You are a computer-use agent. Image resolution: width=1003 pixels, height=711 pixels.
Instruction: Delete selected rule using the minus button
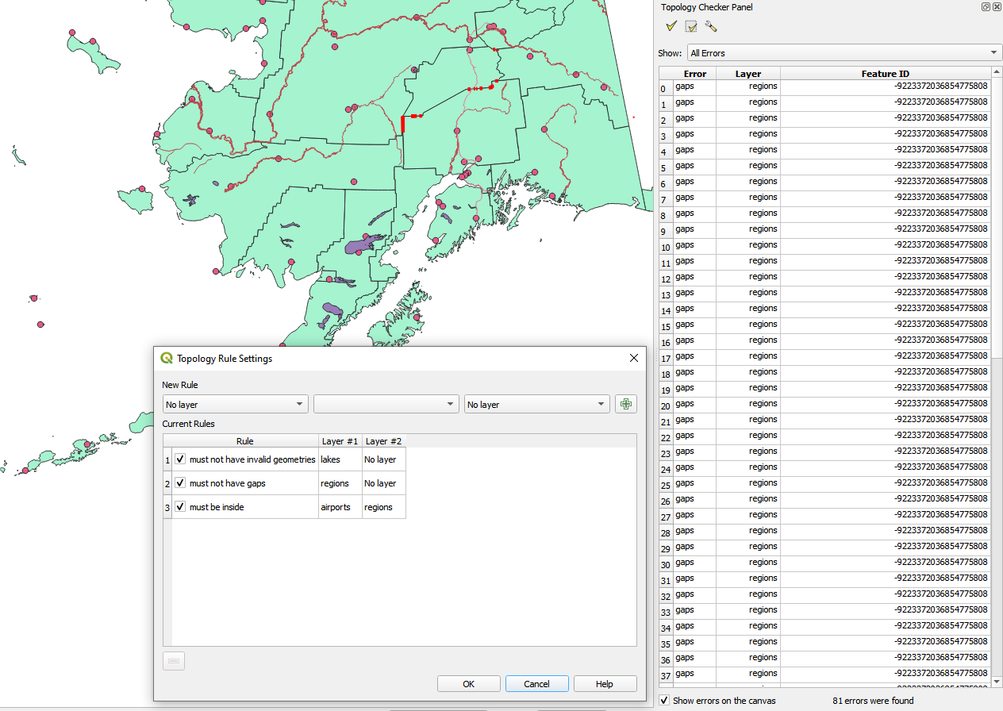click(173, 660)
